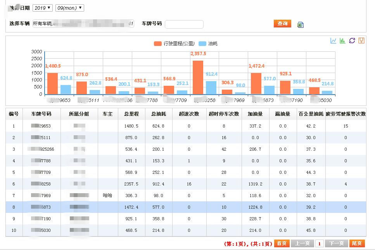Screen dimensions: 375x250
Task: Select fuel consumption cell 153.3
Action: [158, 161]
